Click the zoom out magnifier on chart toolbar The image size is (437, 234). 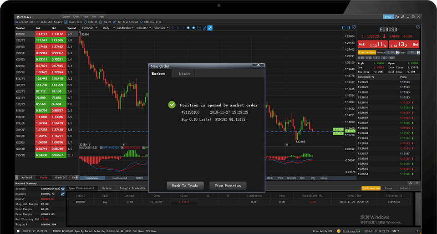194,28
